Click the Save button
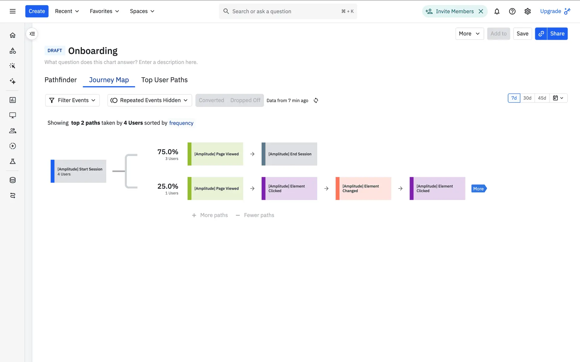Image resolution: width=580 pixels, height=362 pixels. point(522,34)
